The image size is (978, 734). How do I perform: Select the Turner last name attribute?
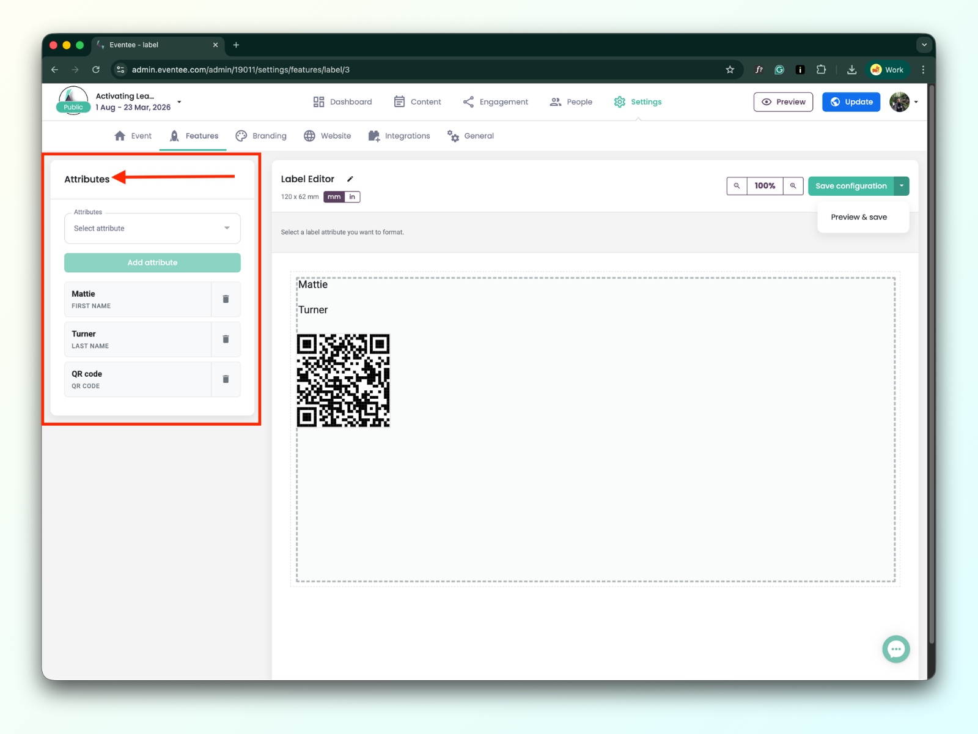138,339
